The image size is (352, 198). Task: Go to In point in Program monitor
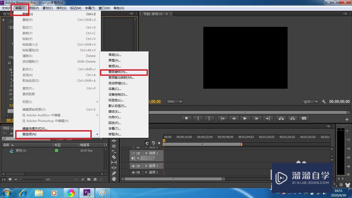(x=222, y=118)
